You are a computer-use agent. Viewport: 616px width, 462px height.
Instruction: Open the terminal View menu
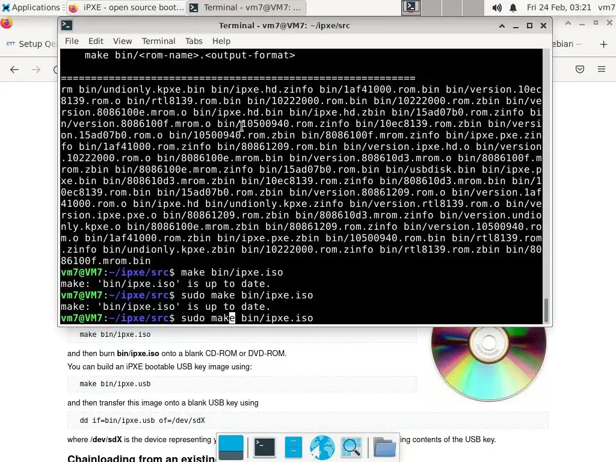point(122,42)
